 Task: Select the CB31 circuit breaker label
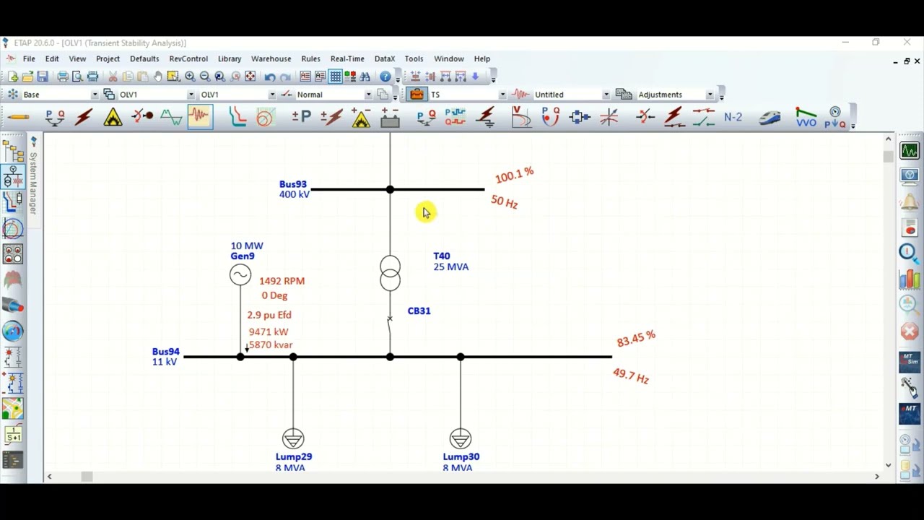(x=419, y=311)
